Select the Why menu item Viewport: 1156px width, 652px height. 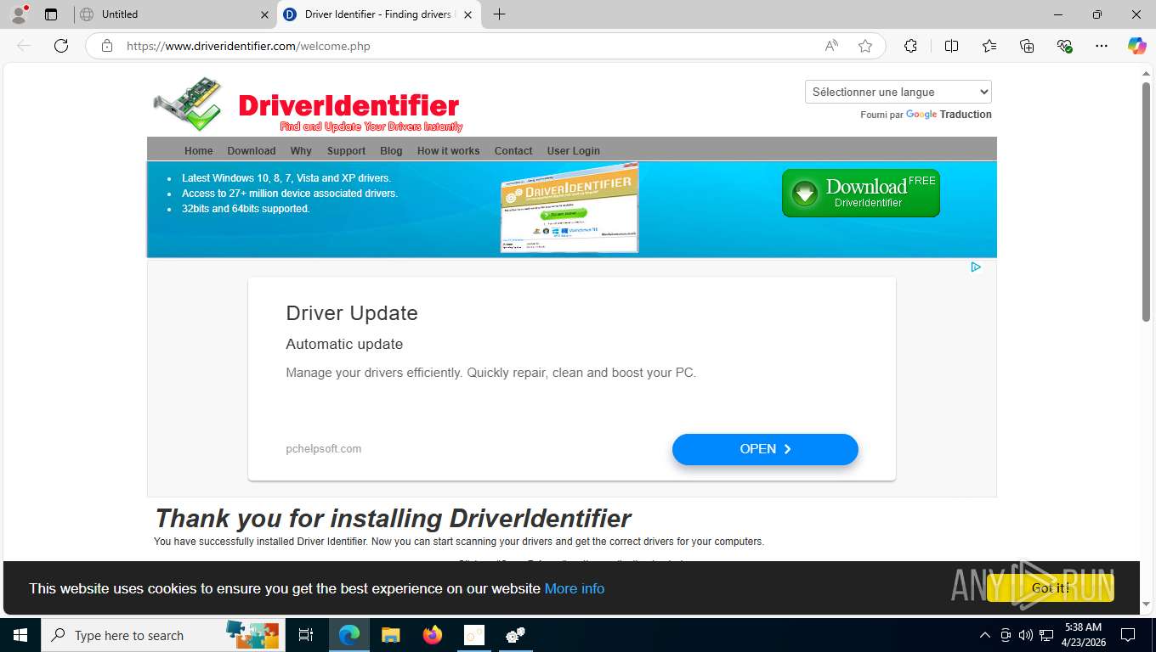tap(301, 150)
